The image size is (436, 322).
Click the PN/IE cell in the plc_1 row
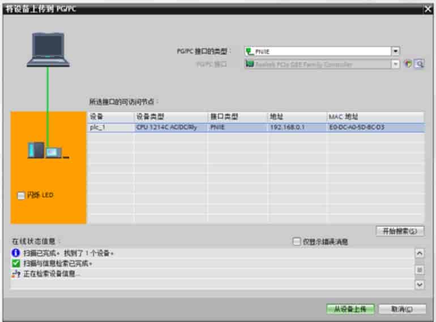[x=238, y=127]
